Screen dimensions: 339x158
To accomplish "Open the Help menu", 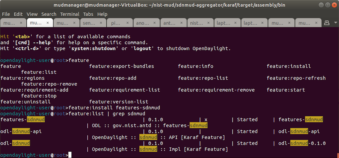I will tap(102, 14).
